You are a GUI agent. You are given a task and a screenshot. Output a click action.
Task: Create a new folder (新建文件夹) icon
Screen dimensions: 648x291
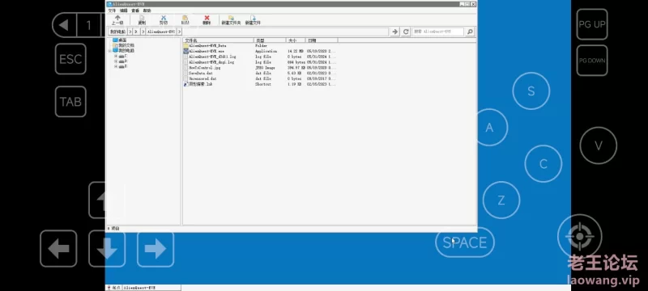coord(231,19)
